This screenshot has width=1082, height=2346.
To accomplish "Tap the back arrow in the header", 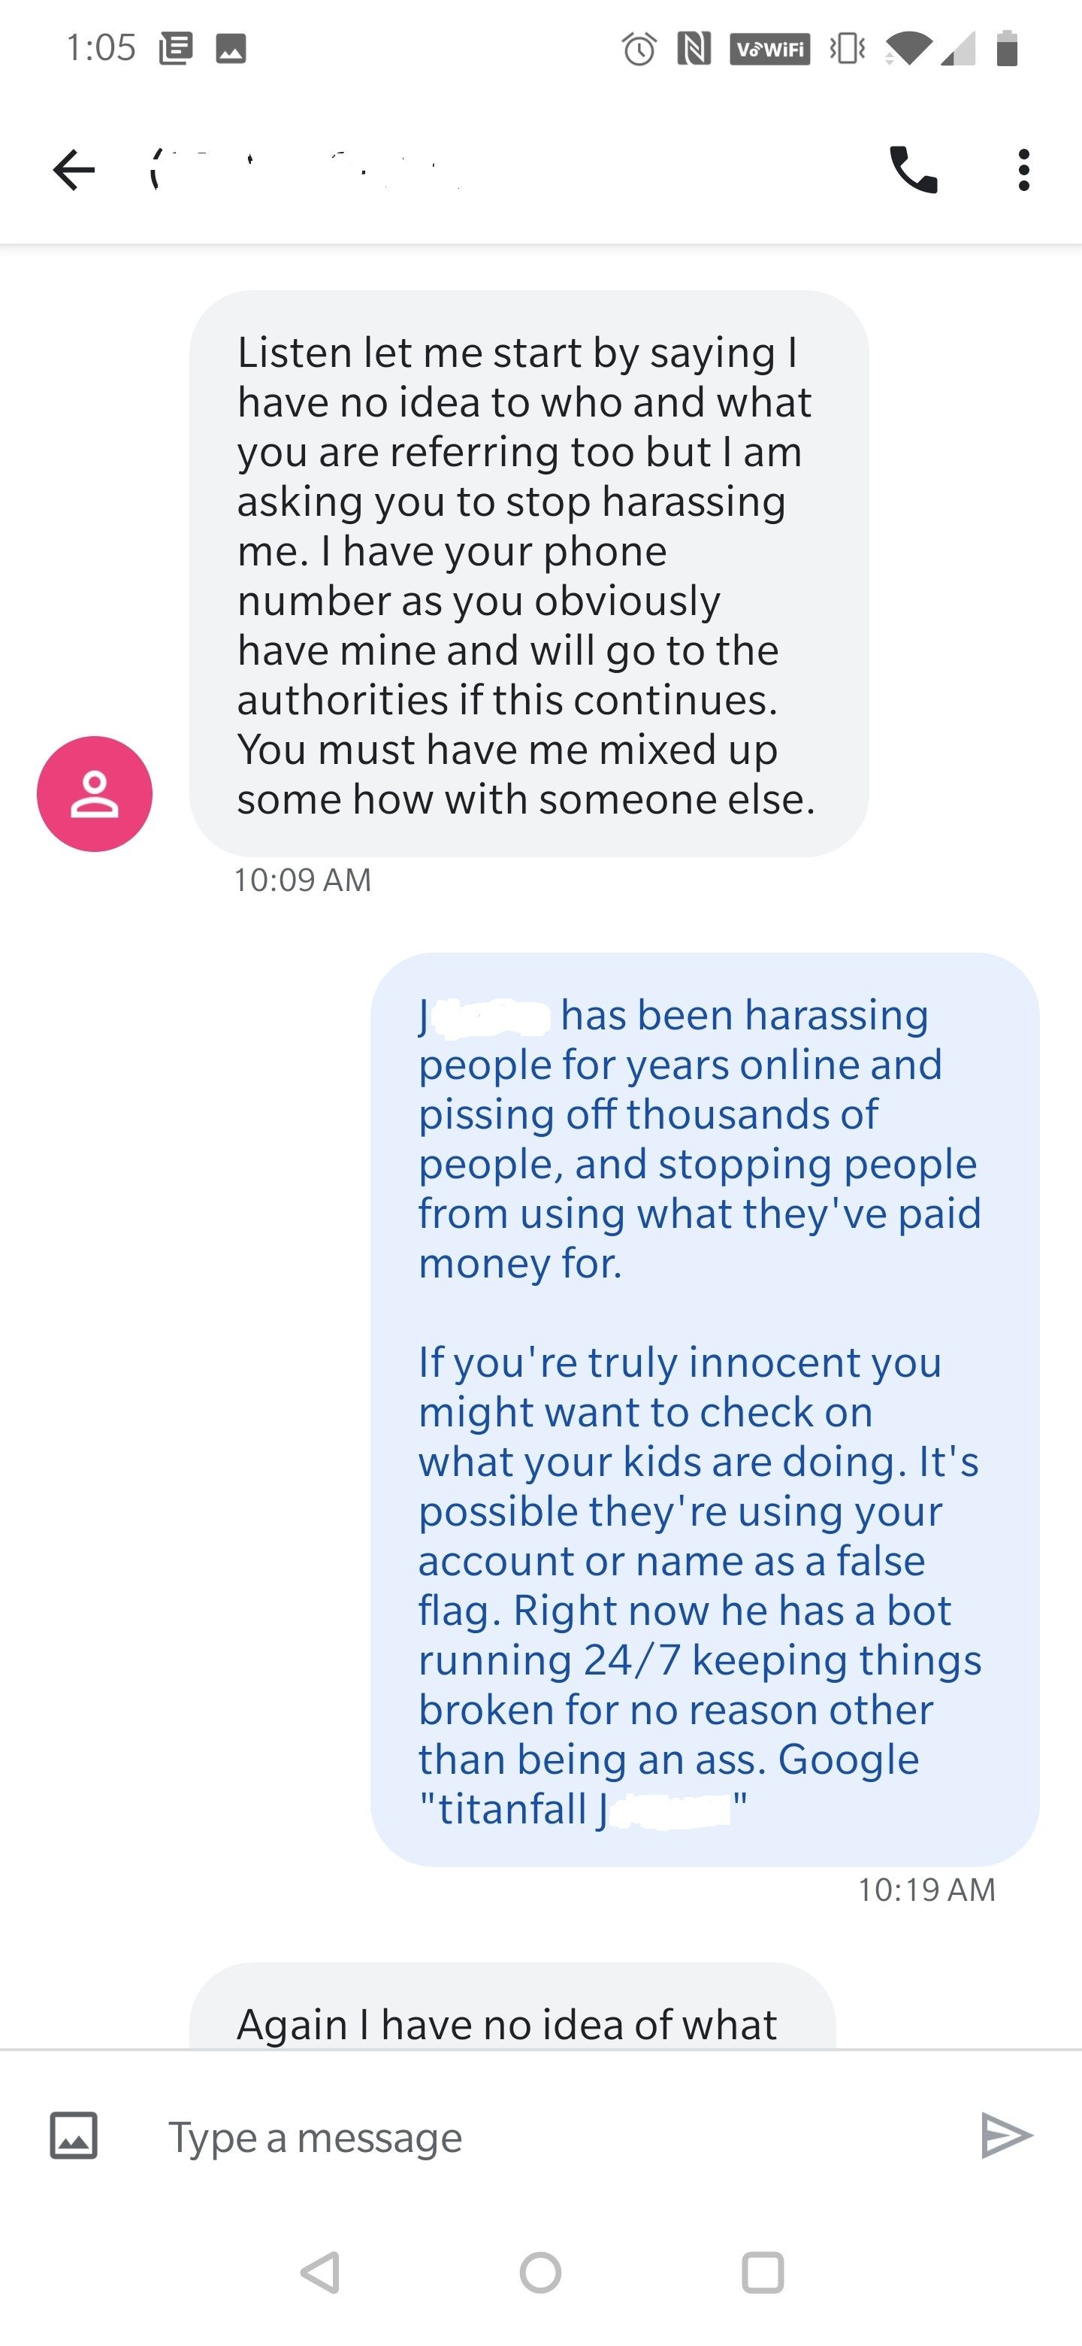I will pos(74,170).
